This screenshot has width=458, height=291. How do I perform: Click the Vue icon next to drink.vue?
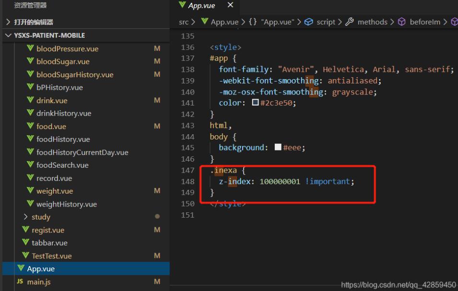coord(30,100)
